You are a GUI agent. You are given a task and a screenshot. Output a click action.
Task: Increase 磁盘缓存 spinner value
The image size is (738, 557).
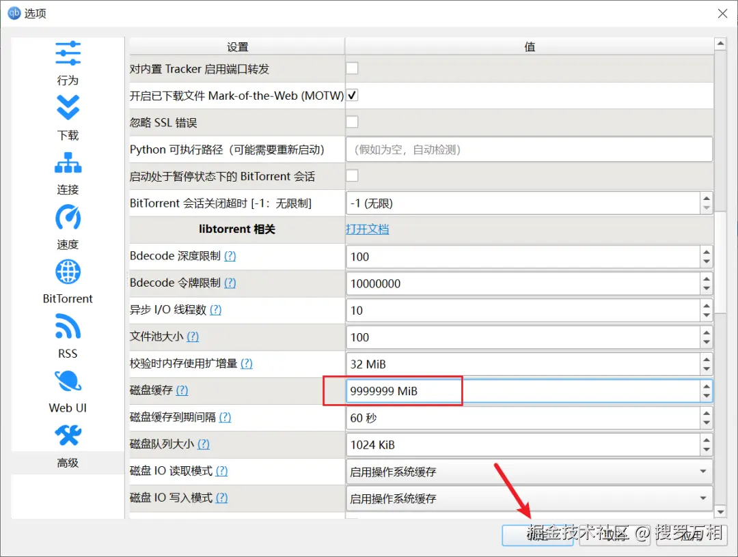tap(707, 386)
